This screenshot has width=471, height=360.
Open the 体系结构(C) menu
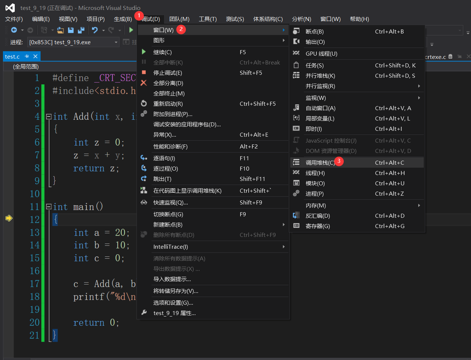click(x=268, y=19)
